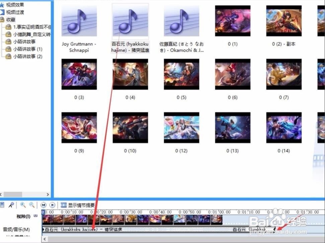The image size is (325, 243).
Task: Click the 0:00'30.00 mark on timeline ruler
Action: (131, 212)
